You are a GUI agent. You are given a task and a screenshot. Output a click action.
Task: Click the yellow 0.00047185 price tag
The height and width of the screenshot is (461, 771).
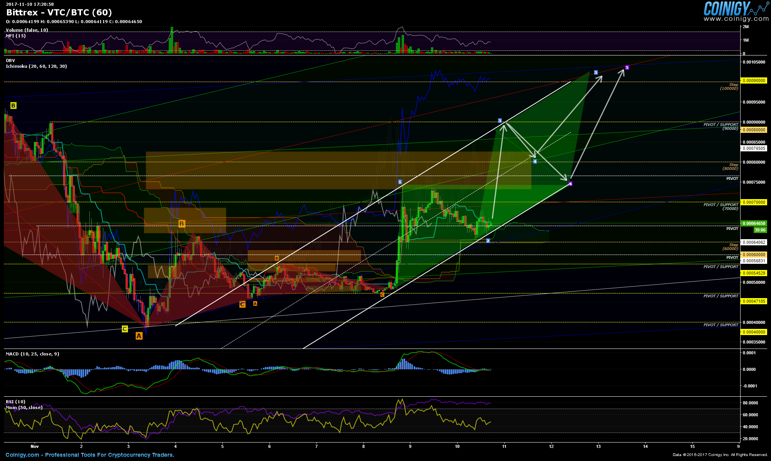click(x=754, y=301)
